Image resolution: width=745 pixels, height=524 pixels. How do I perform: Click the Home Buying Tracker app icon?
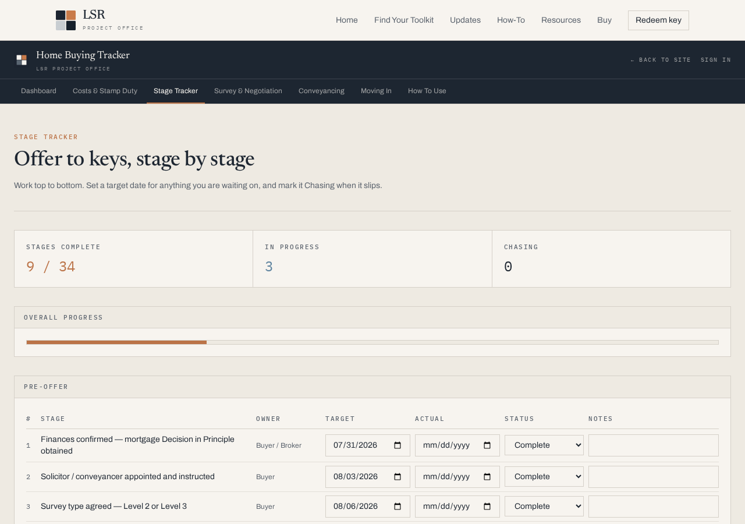[22, 60]
